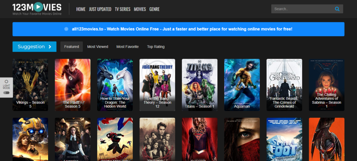The width and height of the screenshot is (357, 161).
Task: Open The Big Bang Theory Season 12
Action: coord(157,85)
